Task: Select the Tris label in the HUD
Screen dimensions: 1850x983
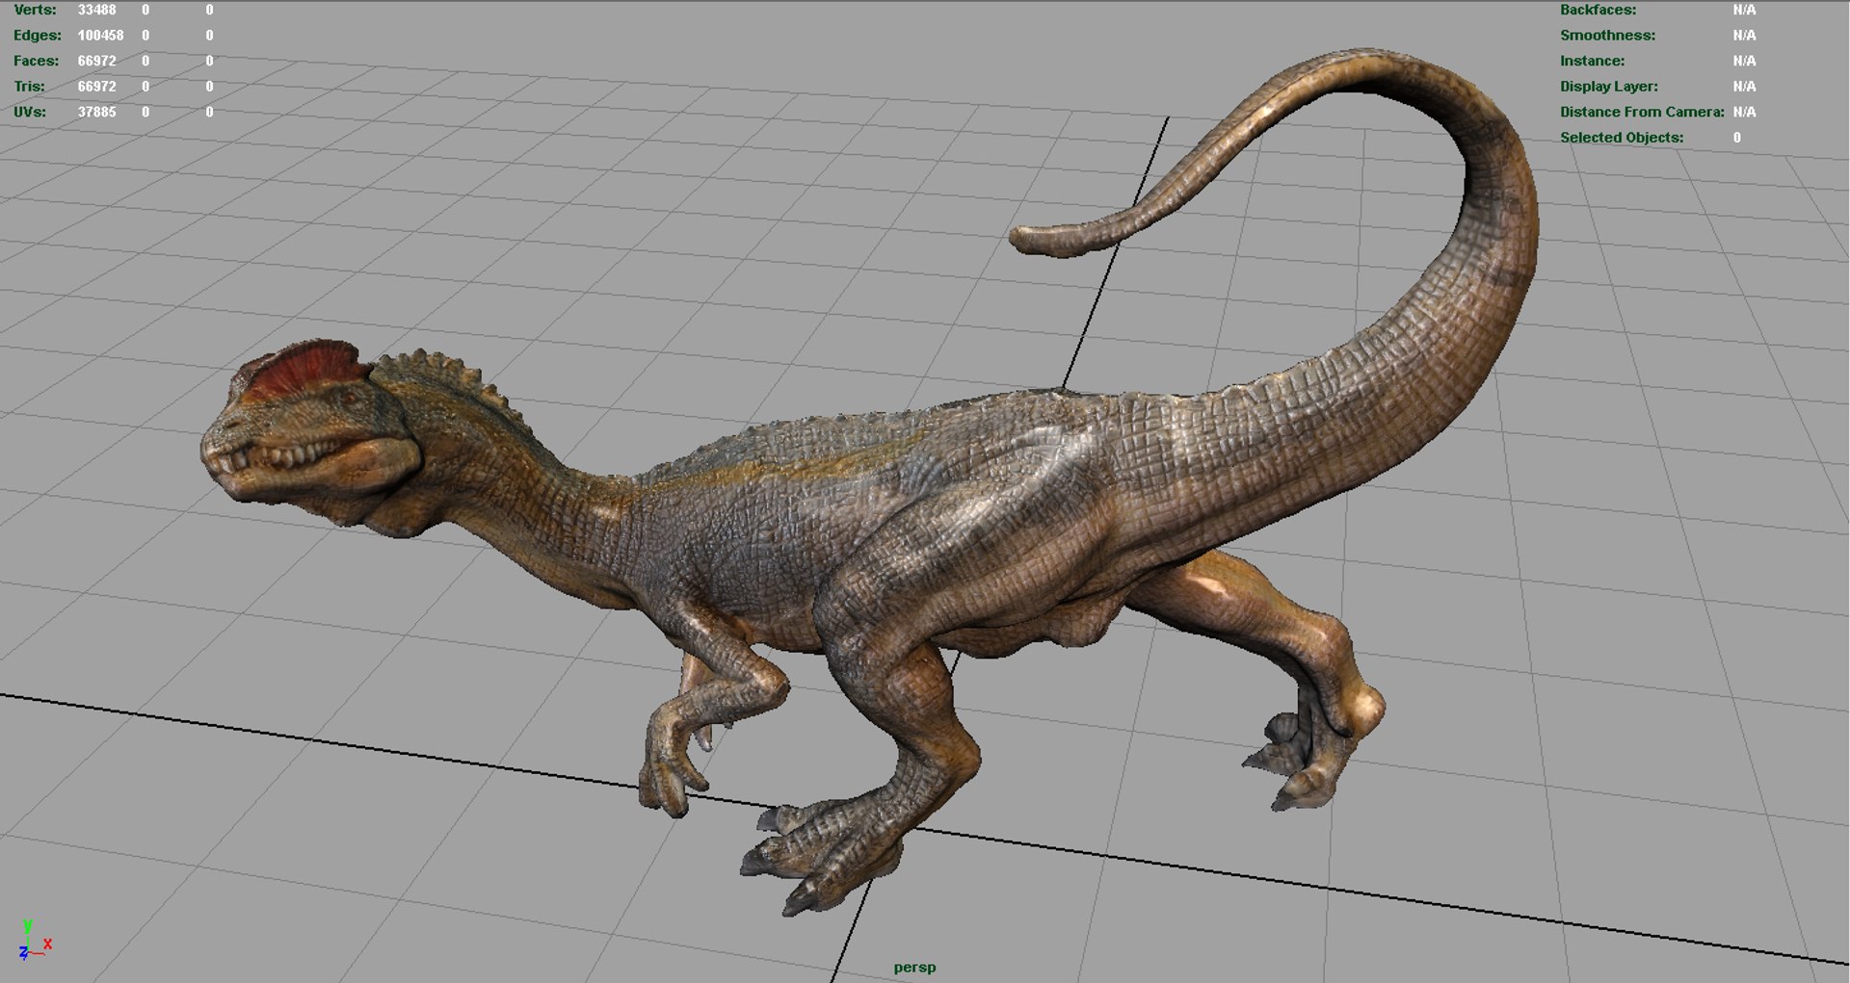Action: pyautogui.click(x=29, y=87)
